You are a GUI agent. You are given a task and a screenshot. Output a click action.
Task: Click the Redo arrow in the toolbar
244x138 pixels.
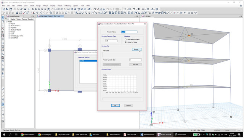click(18, 9)
